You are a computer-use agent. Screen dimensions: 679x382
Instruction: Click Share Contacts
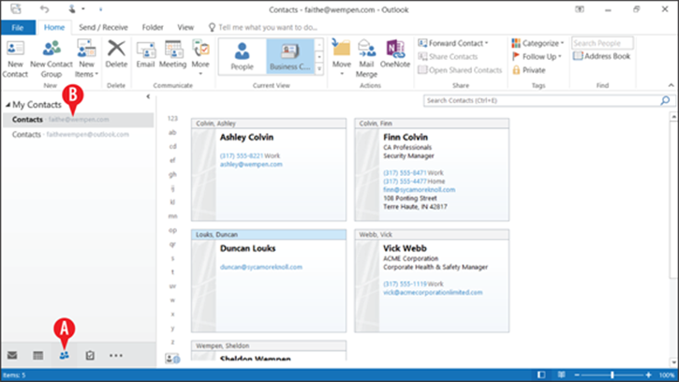point(448,56)
